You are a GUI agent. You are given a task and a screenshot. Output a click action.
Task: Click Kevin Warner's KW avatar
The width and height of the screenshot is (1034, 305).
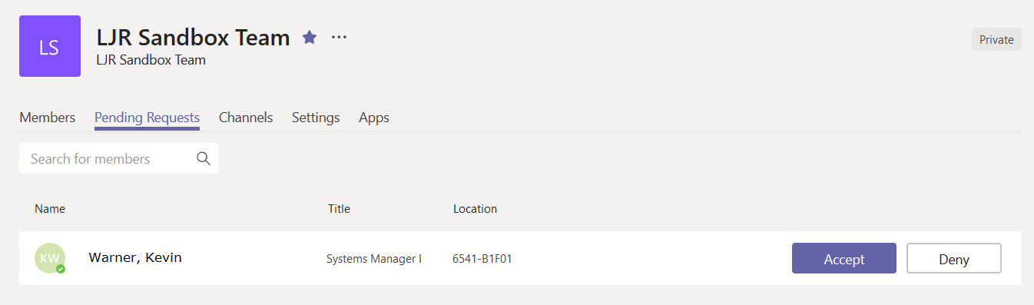(x=50, y=258)
